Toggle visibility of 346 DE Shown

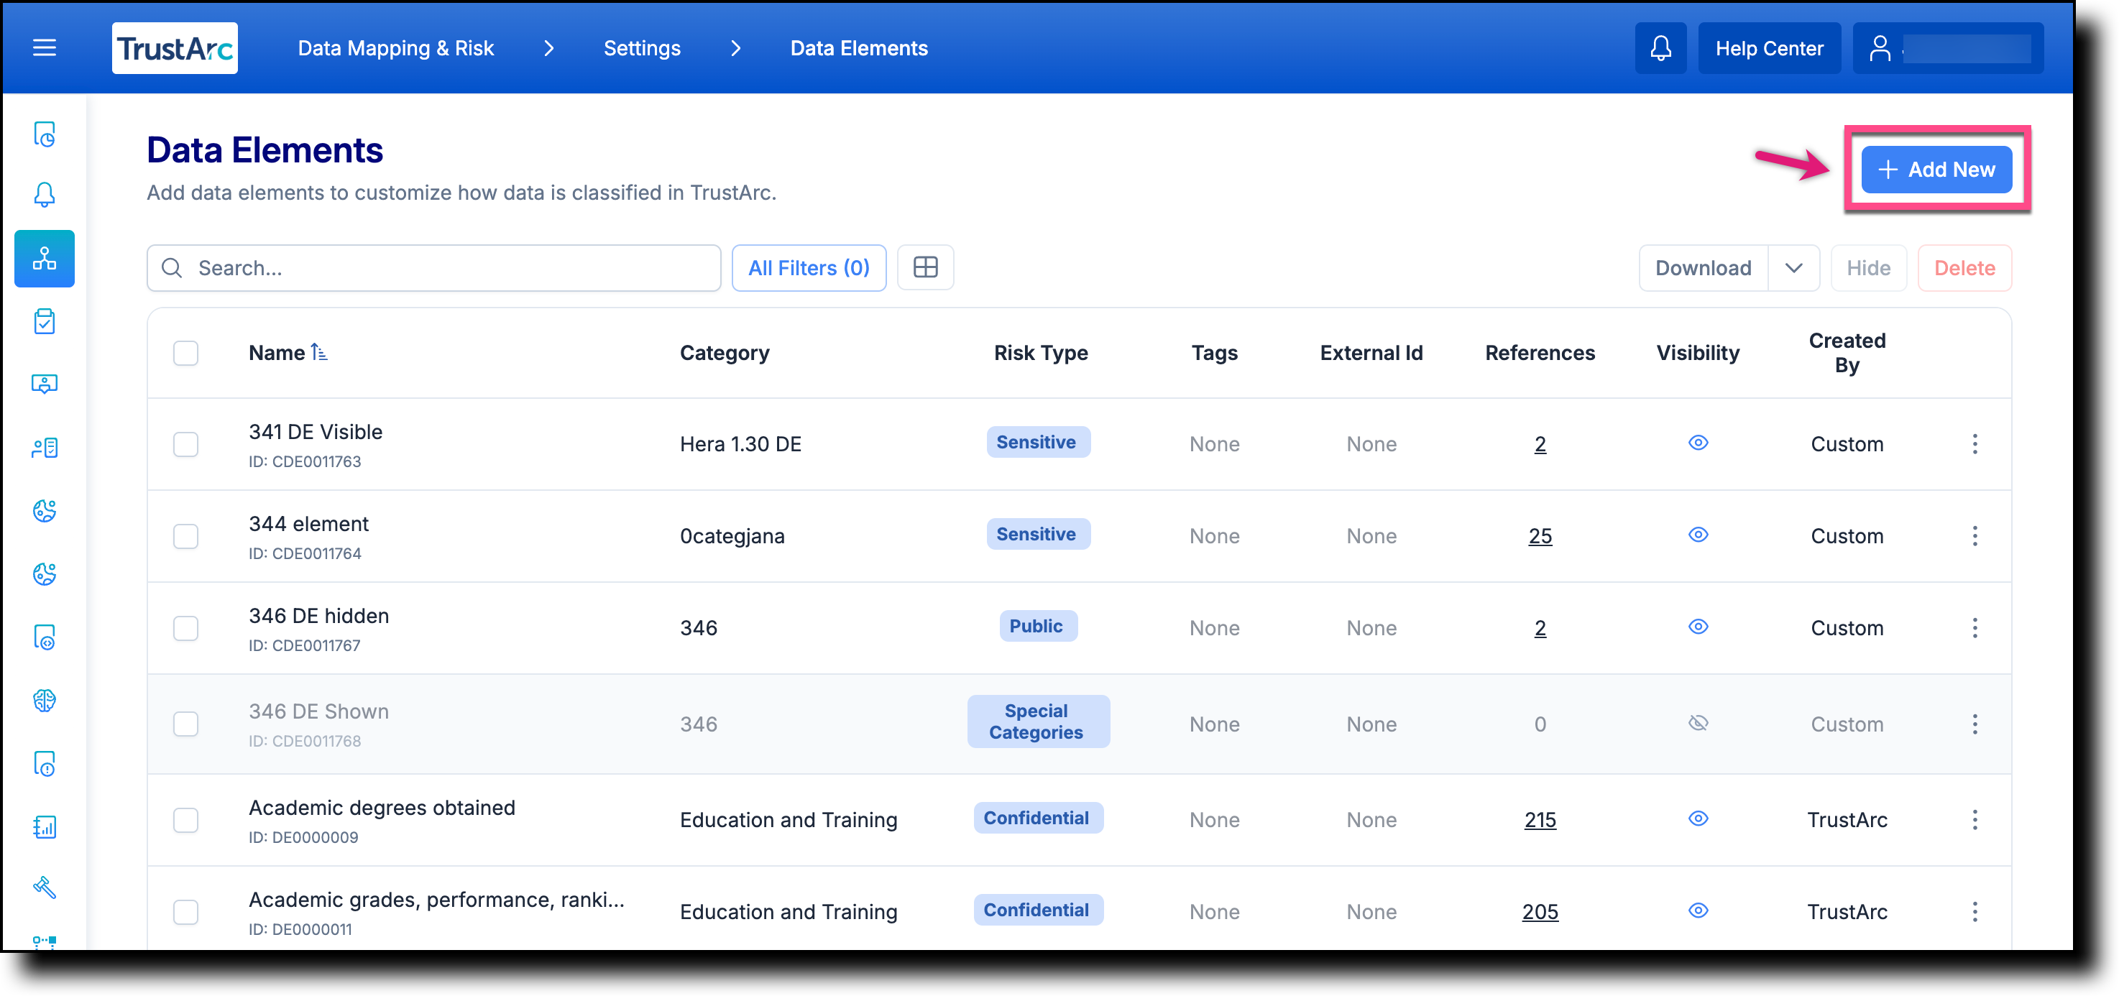point(1699,723)
